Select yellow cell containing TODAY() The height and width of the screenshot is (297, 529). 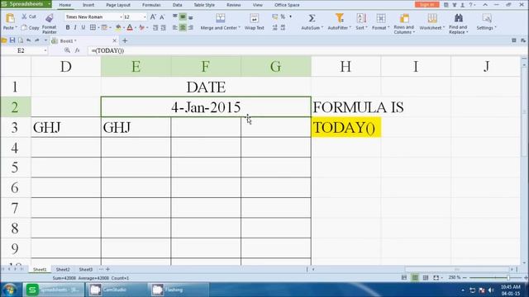pyautogui.click(x=346, y=127)
